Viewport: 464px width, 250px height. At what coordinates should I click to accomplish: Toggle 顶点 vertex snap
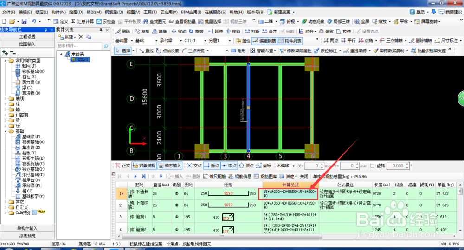[x=247, y=166]
